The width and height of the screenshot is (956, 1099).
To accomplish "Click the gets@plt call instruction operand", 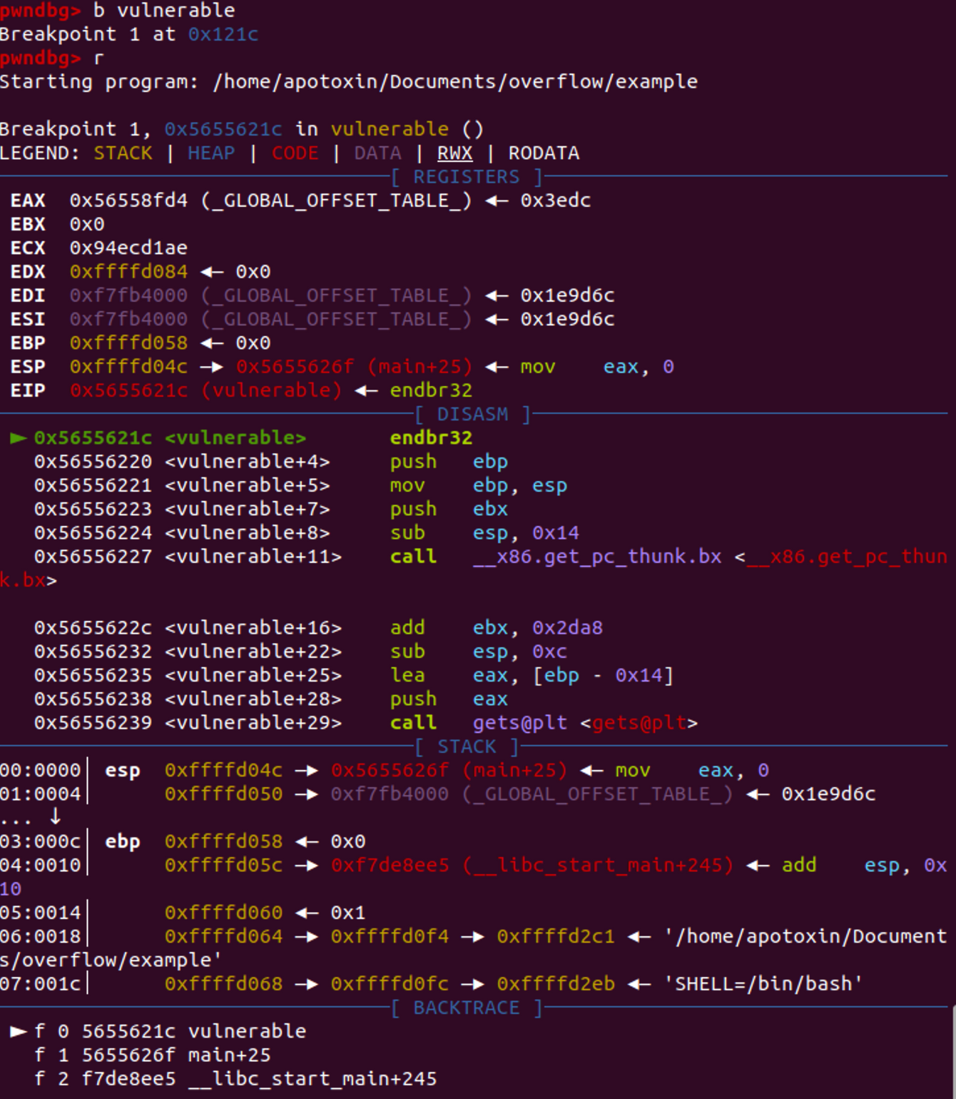I will (519, 723).
